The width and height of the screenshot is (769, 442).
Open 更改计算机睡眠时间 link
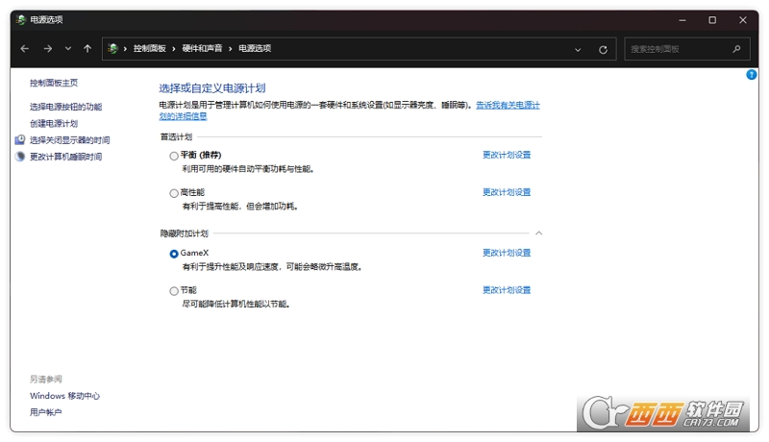pyautogui.click(x=65, y=157)
